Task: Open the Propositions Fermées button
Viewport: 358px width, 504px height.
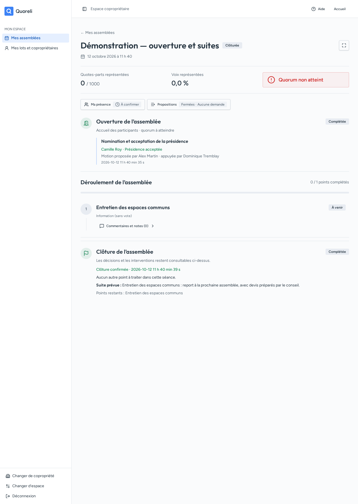Action: 189,104
